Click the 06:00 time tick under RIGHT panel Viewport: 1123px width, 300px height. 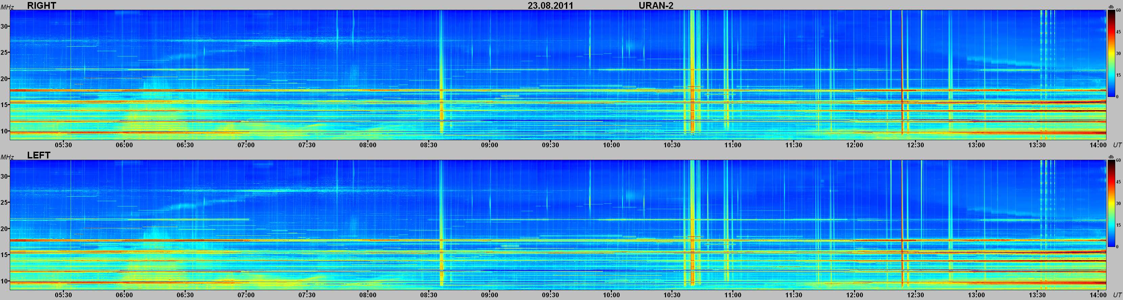[x=124, y=145]
